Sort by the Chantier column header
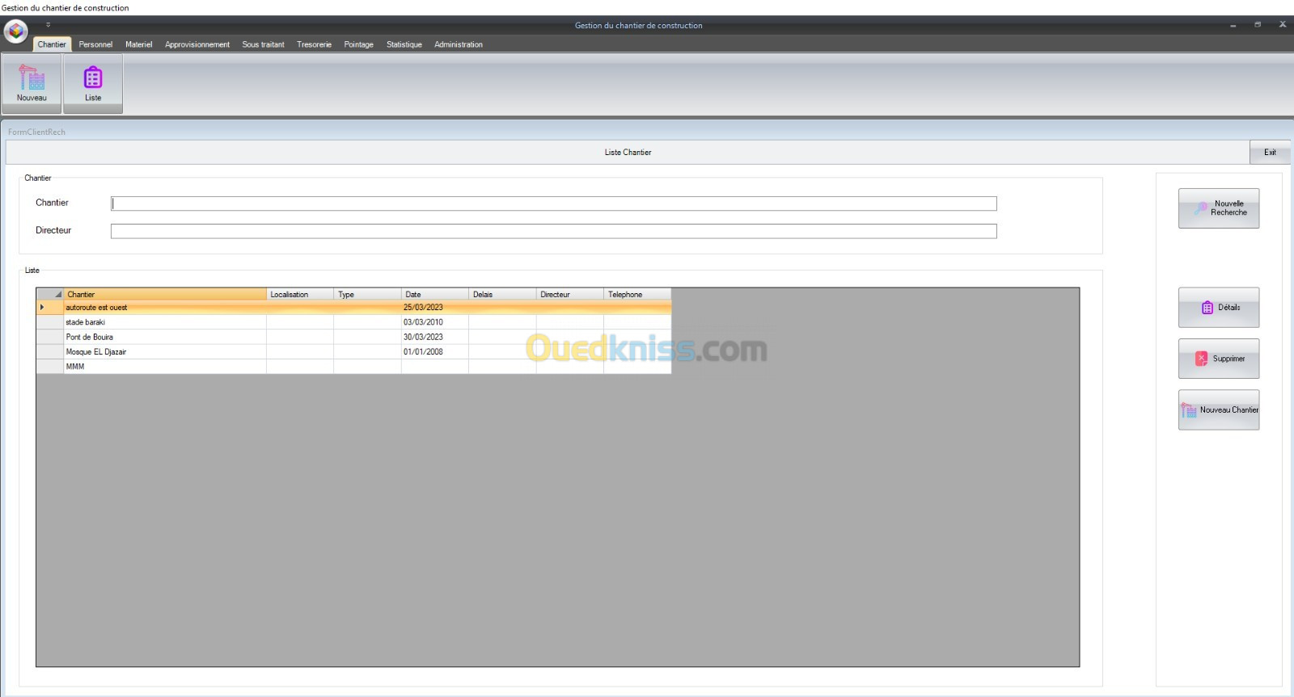The height and width of the screenshot is (697, 1294). pyautogui.click(x=165, y=294)
